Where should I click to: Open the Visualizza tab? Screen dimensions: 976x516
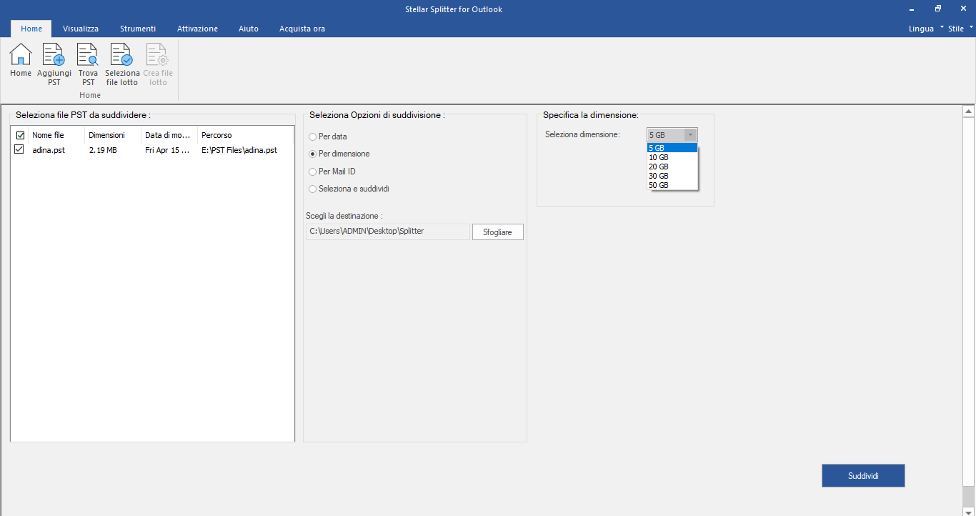pyautogui.click(x=81, y=29)
